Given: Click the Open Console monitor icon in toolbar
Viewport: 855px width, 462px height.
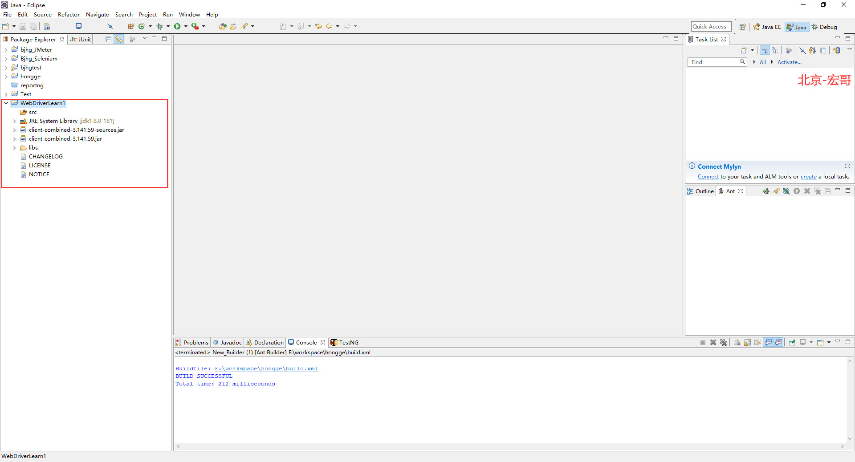Looking at the screenshot, I should tap(78, 26).
